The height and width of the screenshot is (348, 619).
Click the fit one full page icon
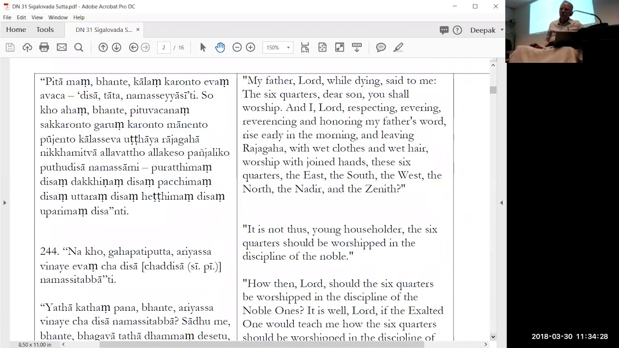click(x=323, y=47)
